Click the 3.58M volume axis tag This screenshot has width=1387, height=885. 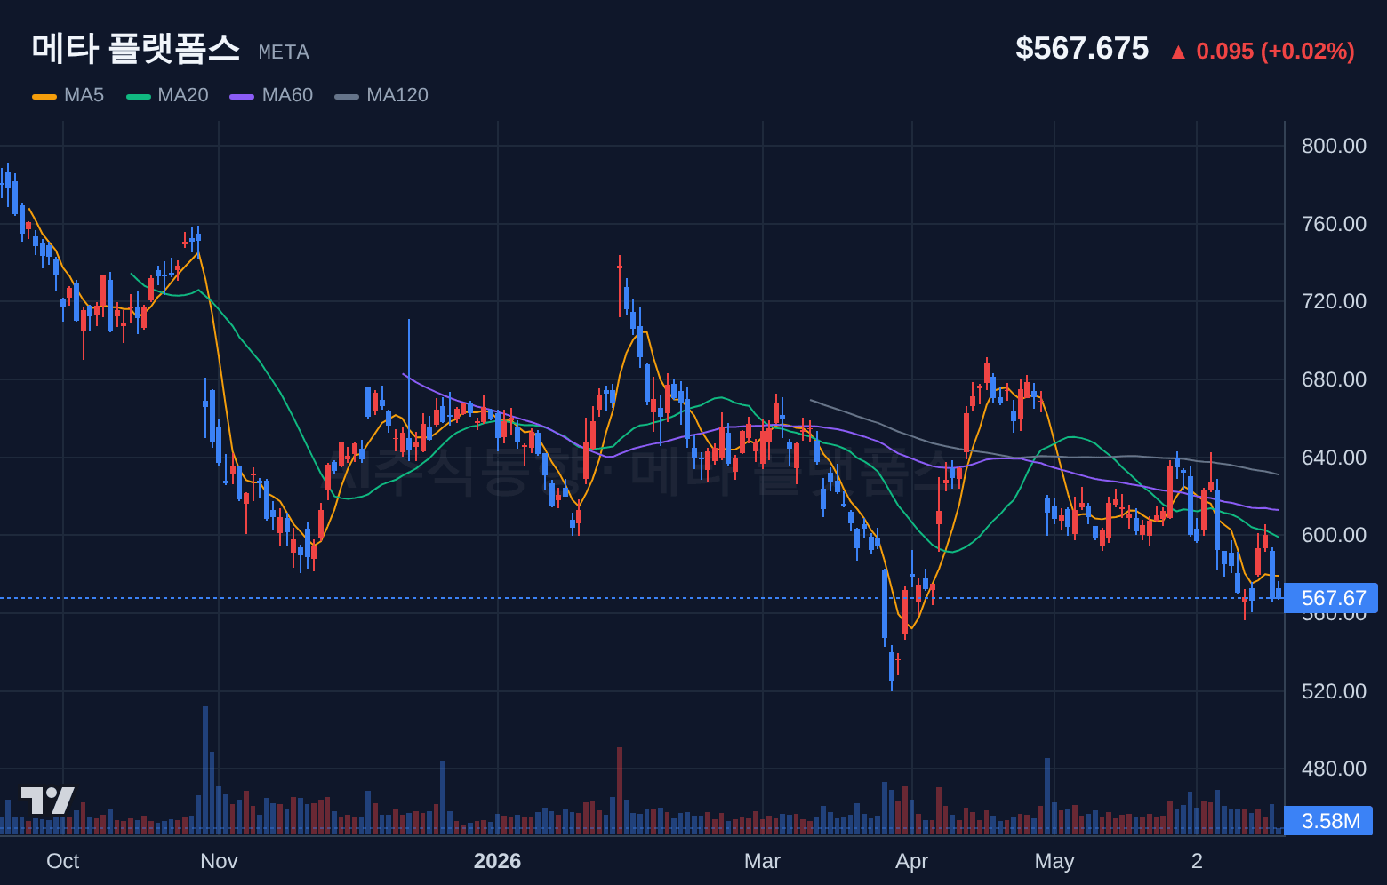pyautogui.click(x=1328, y=821)
